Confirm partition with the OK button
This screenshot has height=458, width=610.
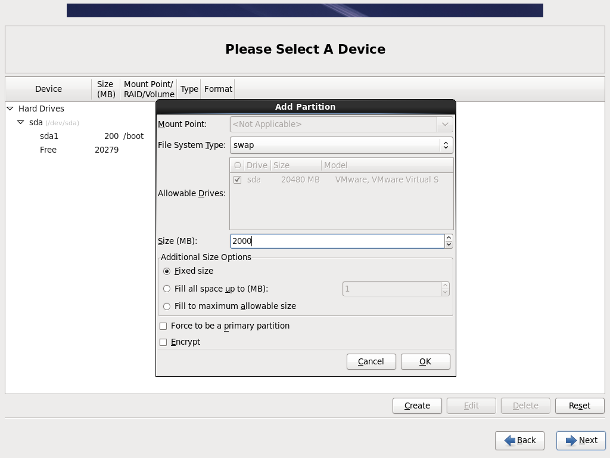[425, 361]
